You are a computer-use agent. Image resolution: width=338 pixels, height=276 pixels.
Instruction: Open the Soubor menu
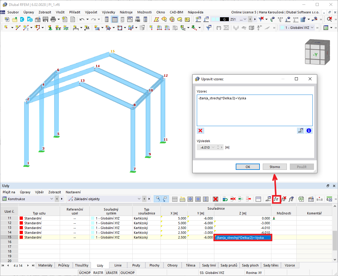(13, 12)
